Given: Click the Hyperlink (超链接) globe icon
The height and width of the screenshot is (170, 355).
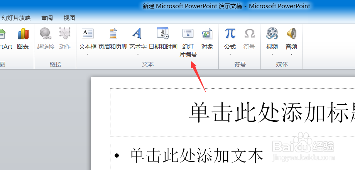Looking at the screenshot, I should point(46,34).
